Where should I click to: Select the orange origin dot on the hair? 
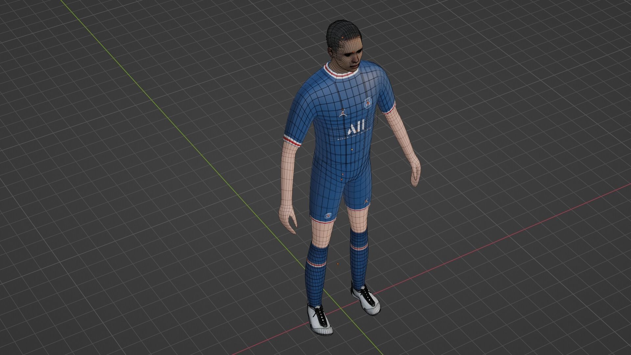pos(343,38)
